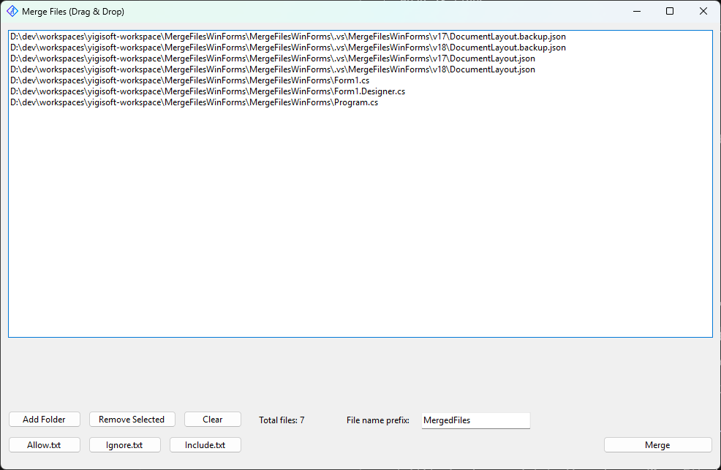Click the Merge Files application icon in titlebar
This screenshot has width=721, height=470.
[11, 11]
